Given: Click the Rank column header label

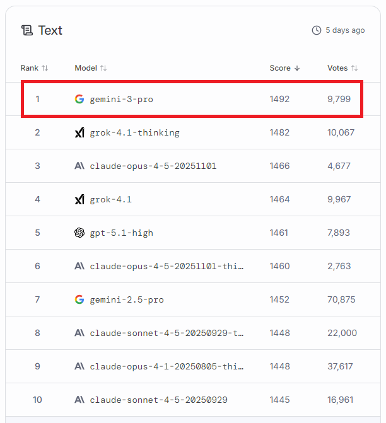Looking at the screenshot, I should click(30, 68).
